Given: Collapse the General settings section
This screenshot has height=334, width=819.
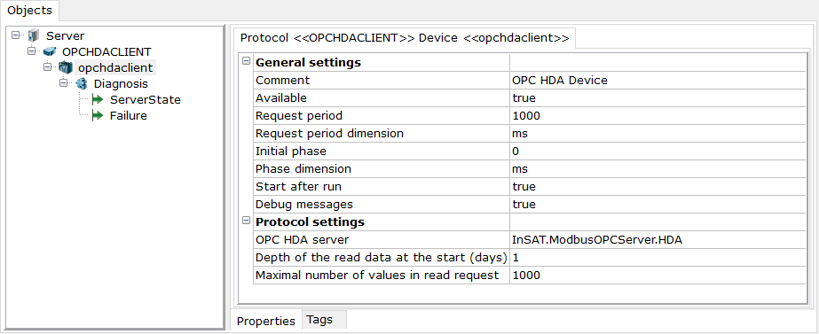Looking at the screenshot, I should click(246, 62).
